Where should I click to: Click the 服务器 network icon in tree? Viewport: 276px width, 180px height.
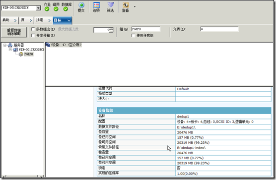[10, 45]
